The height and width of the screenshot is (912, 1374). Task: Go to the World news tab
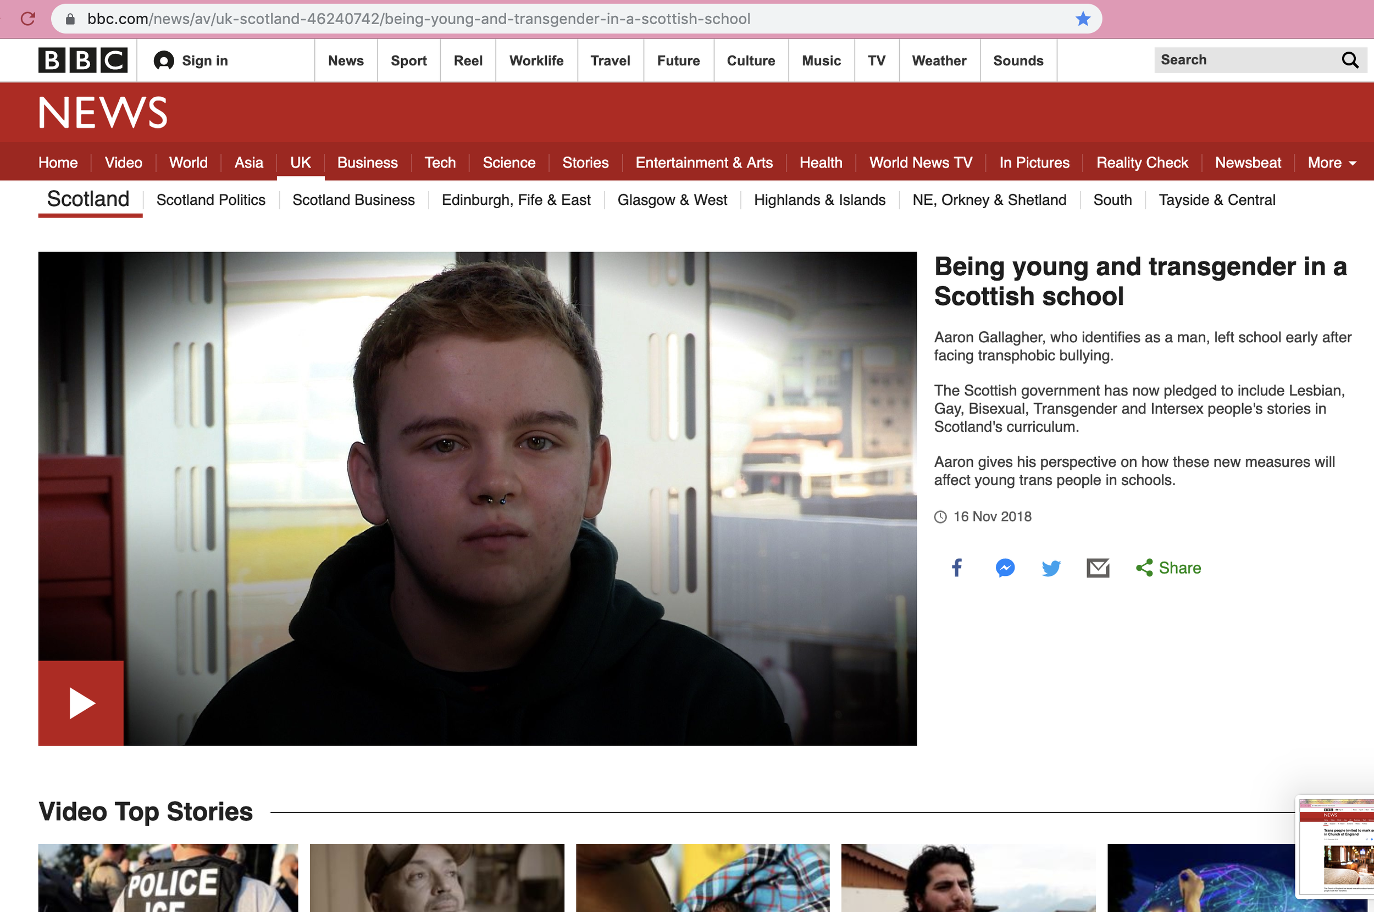[x=189, y=163]
